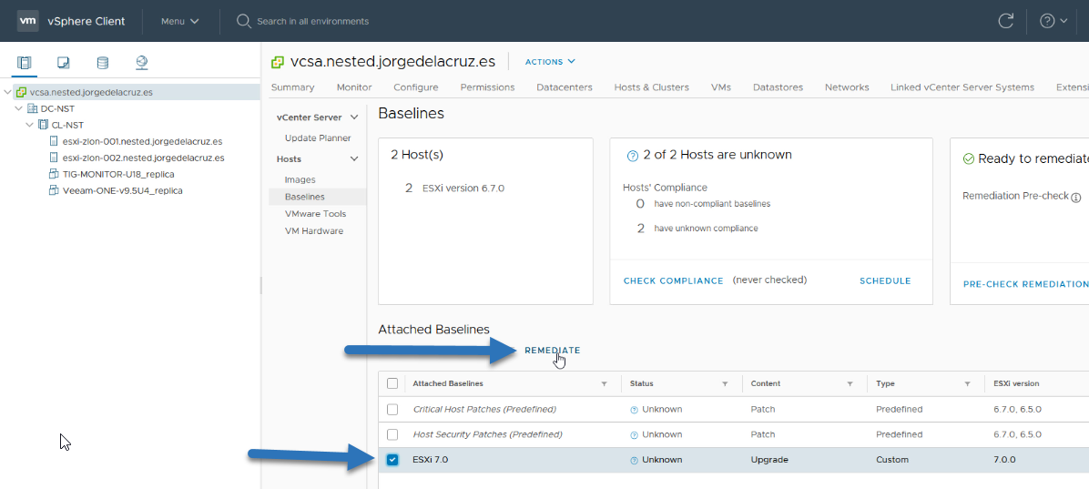The width and height of the screenshot is (1089, 489).
Task: Click the ESXi 7.0 baseline name
Action: coord(431,460)
